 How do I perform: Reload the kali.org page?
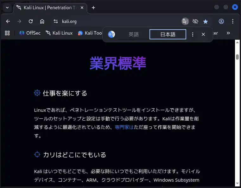[x=31, y=21]
